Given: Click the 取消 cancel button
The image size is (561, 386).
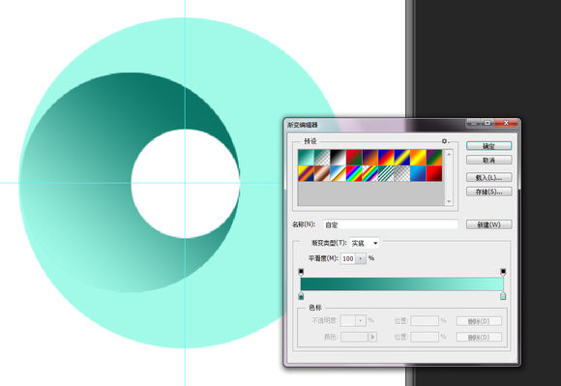Looking at the screenshot, I should [x=488, y=161].
